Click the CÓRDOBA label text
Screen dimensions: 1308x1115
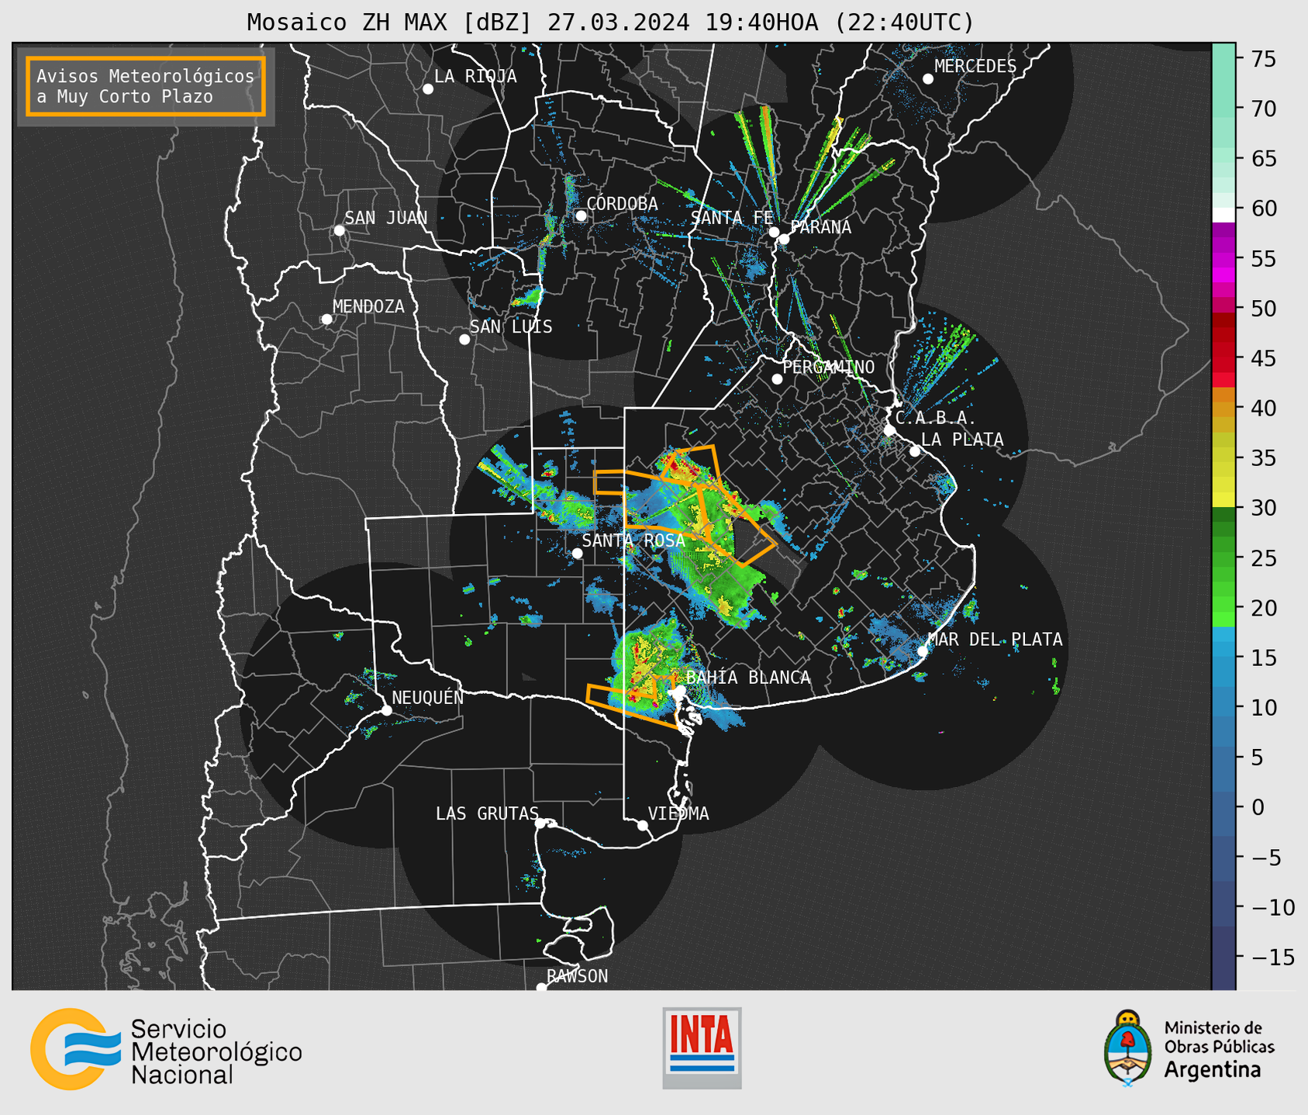622,204
